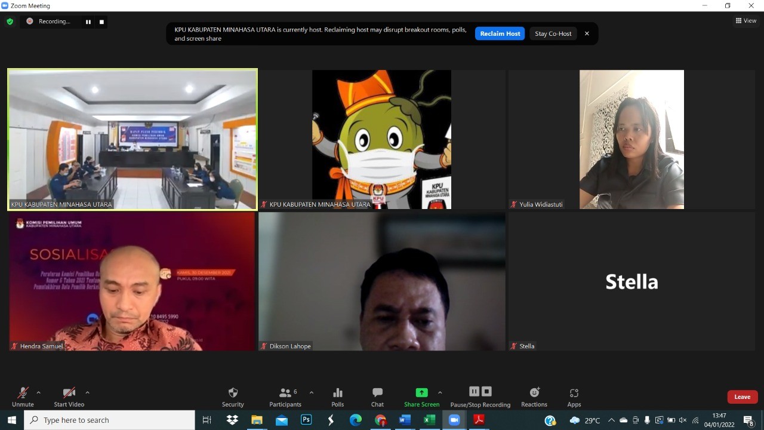Image resolution: width=764 pixels, height=430 pixels.
Task: Open the Security shield options
Action: coord(233,397)
